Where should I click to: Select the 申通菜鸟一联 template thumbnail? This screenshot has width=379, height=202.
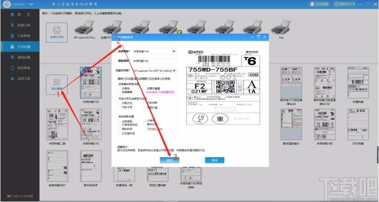click(x=125, y=174)
